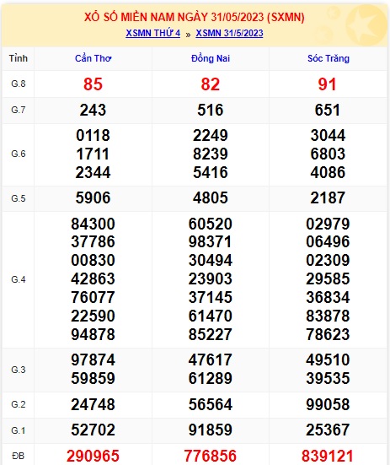This screenshot has width=390, height=465.
Task: Click the G.6 number 2344
Action: 93,172
